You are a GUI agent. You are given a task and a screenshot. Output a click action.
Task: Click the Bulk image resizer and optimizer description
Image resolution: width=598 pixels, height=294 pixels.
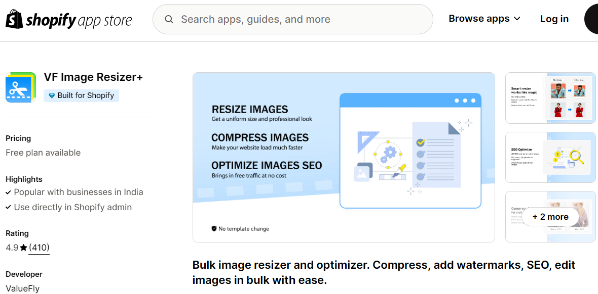pyautogui.click(x=384, y=273)
